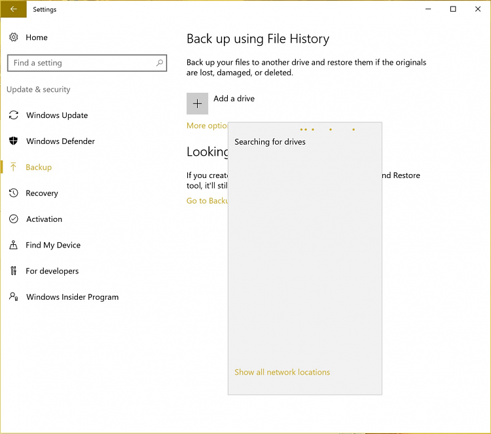
Task: Open For developers section
Action: 52,271
